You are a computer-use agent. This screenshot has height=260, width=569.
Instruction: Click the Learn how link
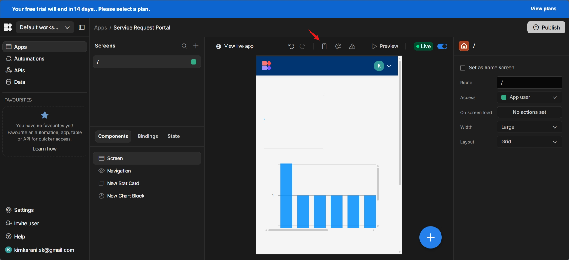click(45, 149)
